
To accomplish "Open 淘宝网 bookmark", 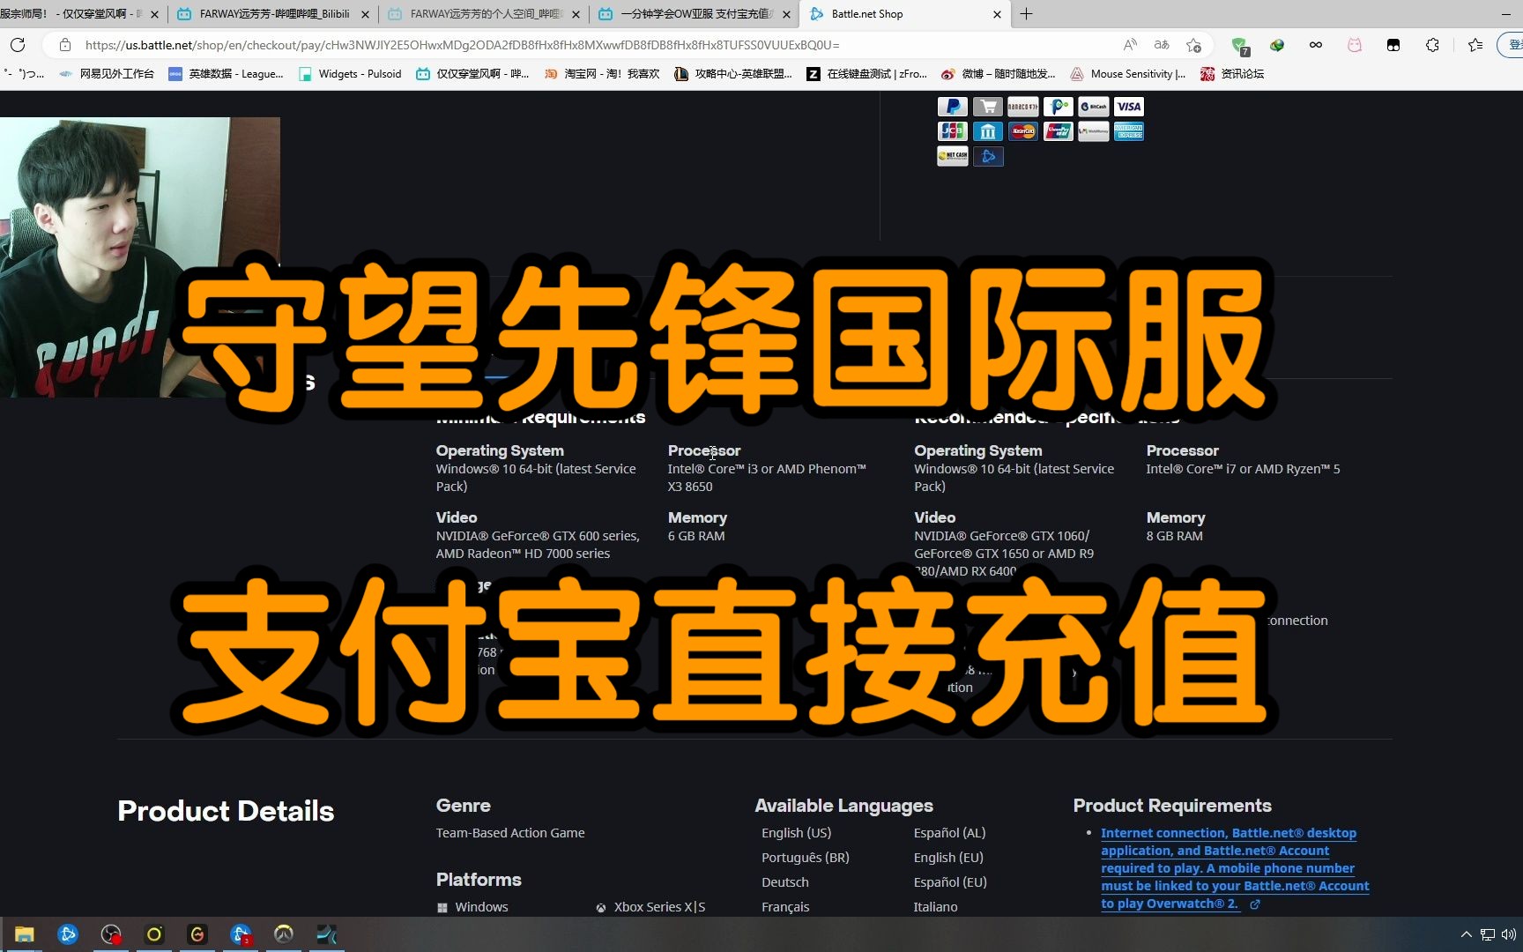I will (x=602, y=74).
